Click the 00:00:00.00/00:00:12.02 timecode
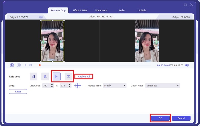 pos(170,65)
